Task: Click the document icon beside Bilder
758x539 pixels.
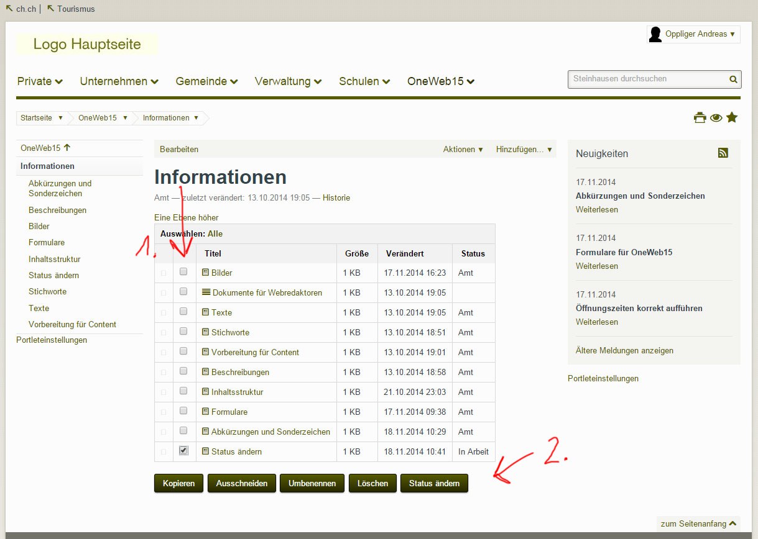Action: coord(206,272)
